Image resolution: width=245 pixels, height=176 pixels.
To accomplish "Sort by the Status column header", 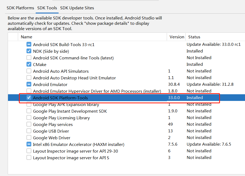I will 215,37.
